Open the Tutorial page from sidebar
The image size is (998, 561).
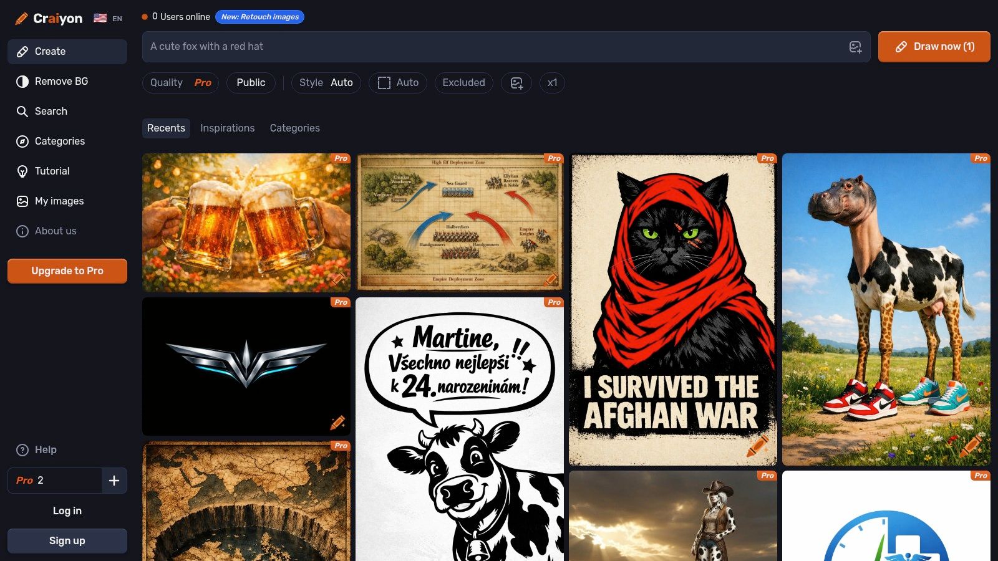point(52,171)
